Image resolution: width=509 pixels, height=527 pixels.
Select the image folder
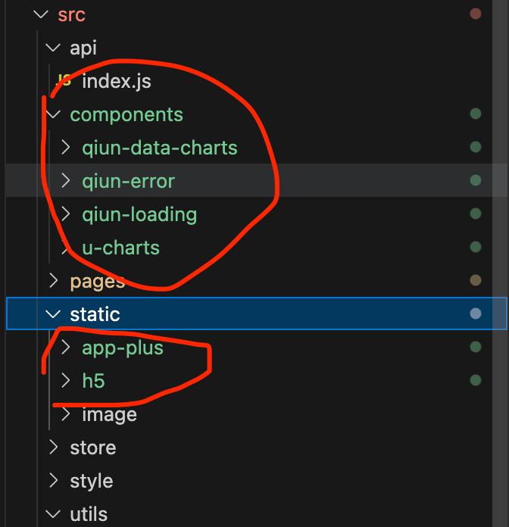click(109, 414)
